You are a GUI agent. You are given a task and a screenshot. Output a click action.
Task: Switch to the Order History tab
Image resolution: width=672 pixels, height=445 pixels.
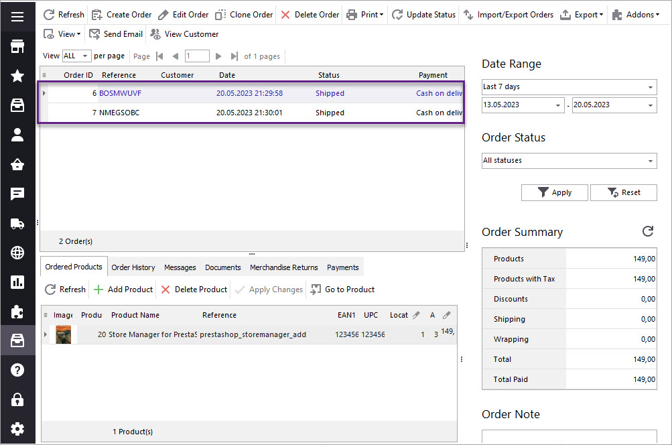133,267
